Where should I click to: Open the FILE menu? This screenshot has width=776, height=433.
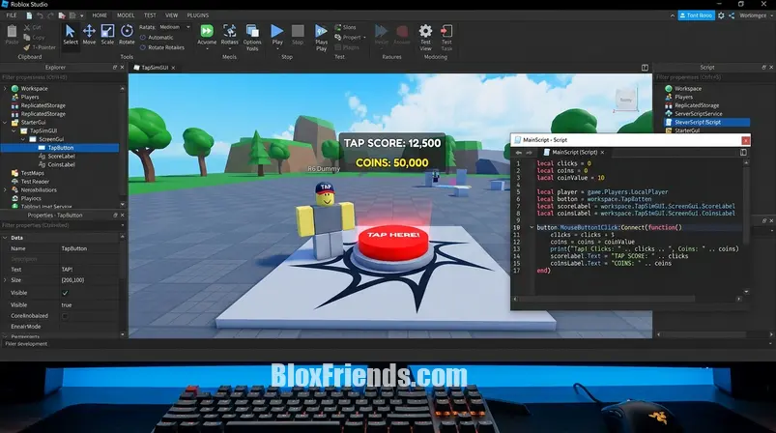(12, 15)
